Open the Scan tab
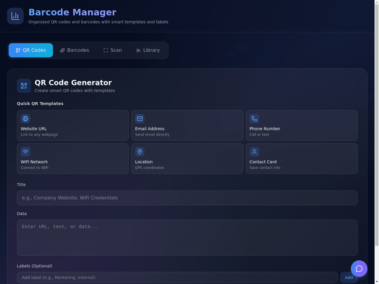Image resolution: width=379 pixels, height=284 pixels. [x=113, y=50]
